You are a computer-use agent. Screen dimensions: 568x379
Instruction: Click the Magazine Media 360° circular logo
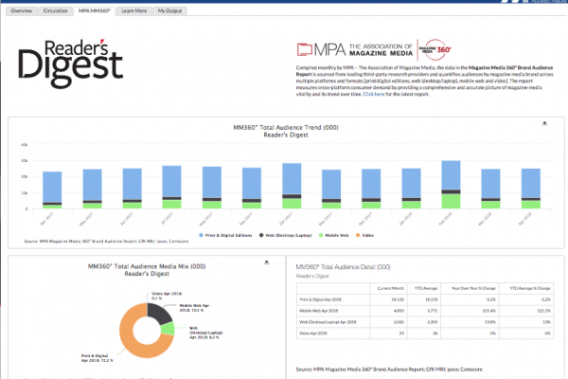click(x=435, y=49)
